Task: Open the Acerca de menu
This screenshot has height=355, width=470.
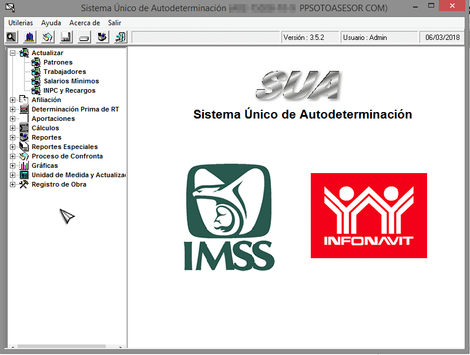Action: click(85, 23)
